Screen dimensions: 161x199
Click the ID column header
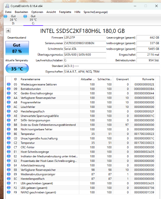click(x=15, y=79)
